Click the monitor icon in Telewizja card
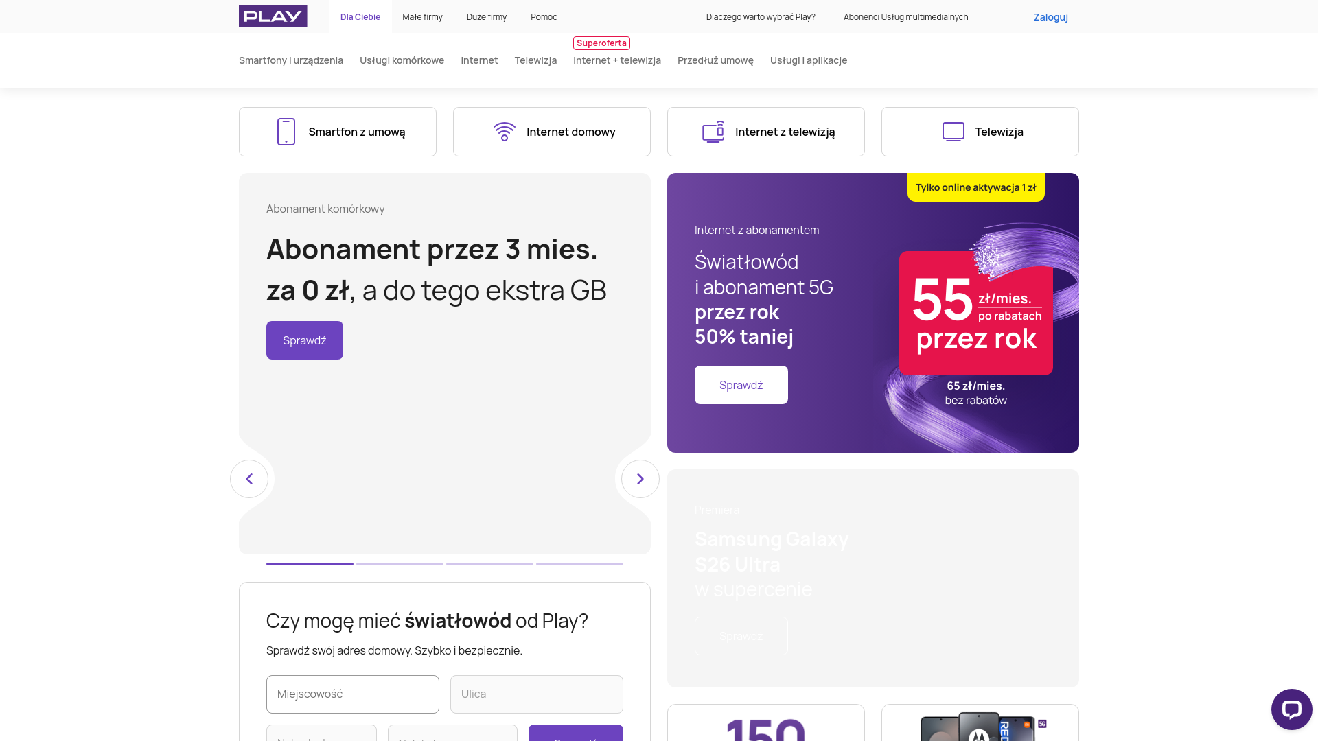1318x741 pixels. 953,132
